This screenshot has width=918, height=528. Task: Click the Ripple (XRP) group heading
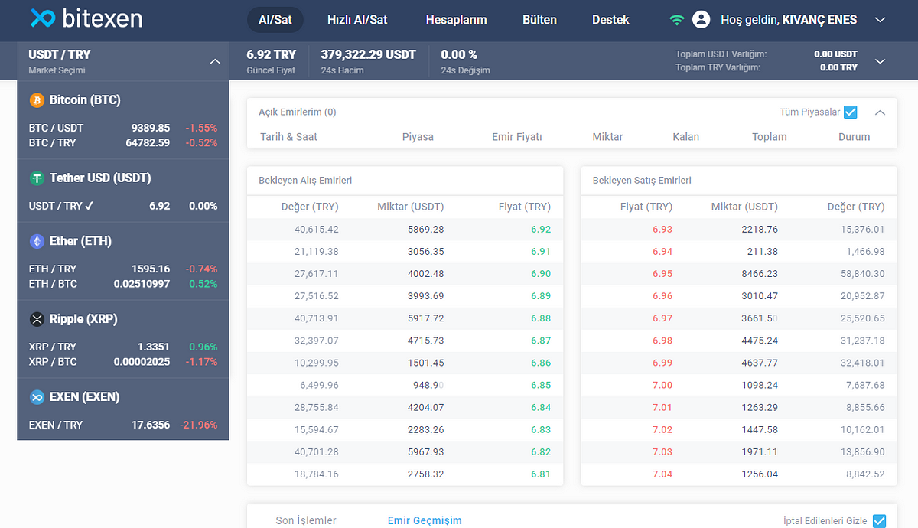click(83, 319)
